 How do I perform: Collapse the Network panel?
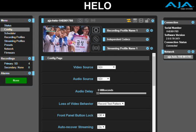click(193, 52)
